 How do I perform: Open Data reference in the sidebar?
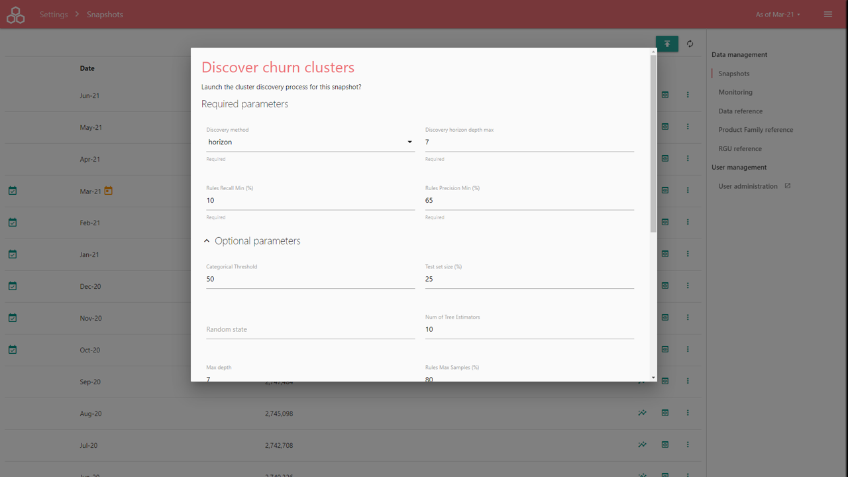click(x=741, y=111)
